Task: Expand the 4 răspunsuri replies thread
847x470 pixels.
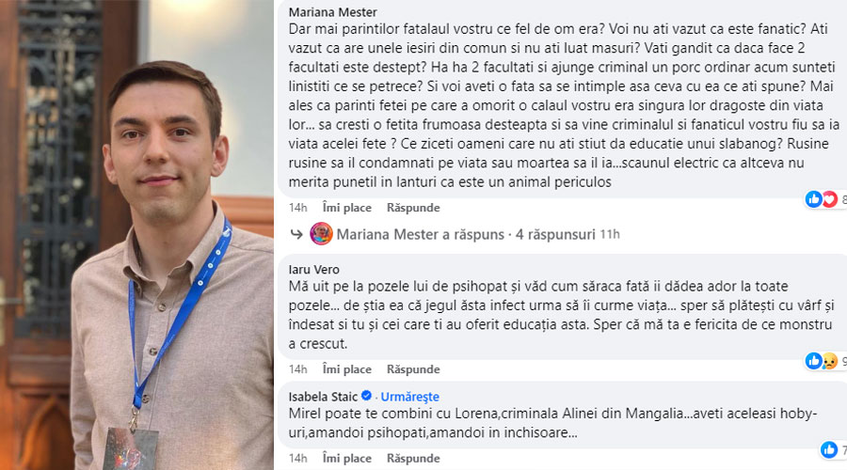Action: coord(555,234)
